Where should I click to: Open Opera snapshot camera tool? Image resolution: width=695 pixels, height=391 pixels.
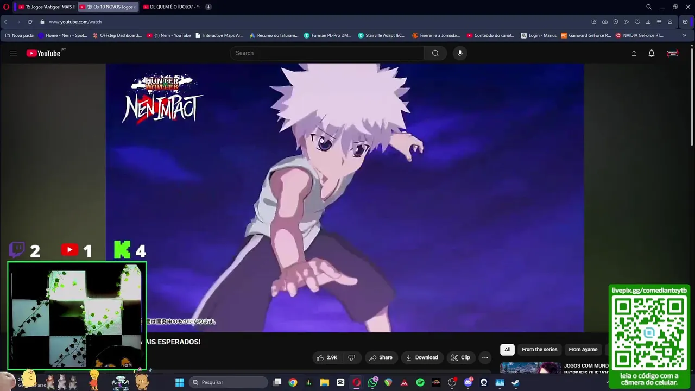605,22
